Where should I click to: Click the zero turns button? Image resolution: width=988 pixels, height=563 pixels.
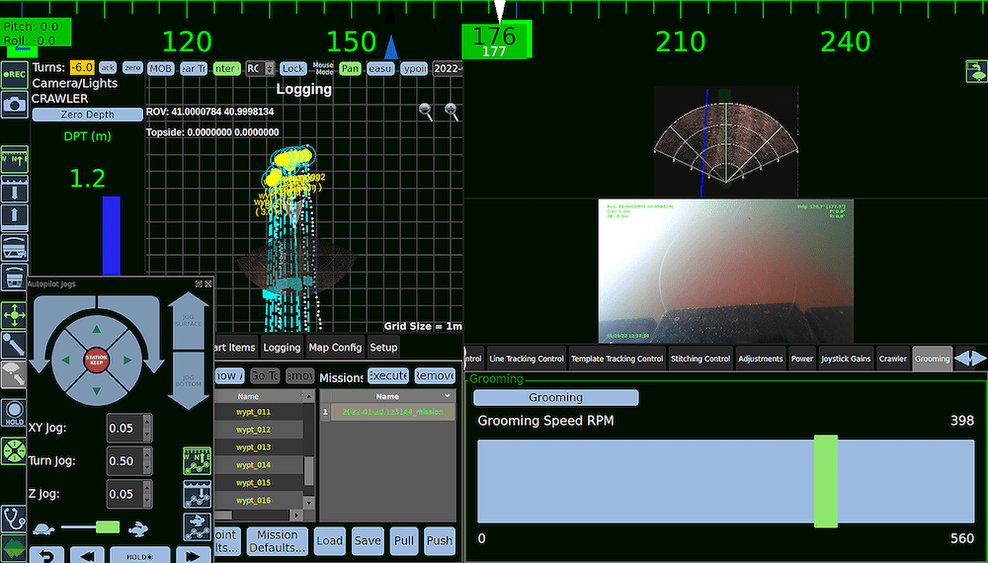click(132, 67)
